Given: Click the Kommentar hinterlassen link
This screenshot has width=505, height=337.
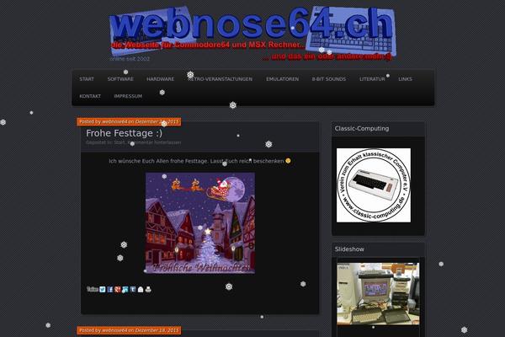Looking at the screenshot, I should tap(154, 142).
